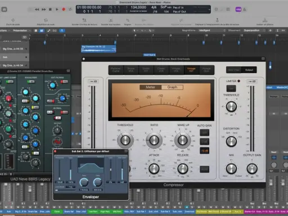This screenshot has width=288, height=216.
Task: Open the Magnétisme Intelligent dropdown
Action: coord(211,30)
